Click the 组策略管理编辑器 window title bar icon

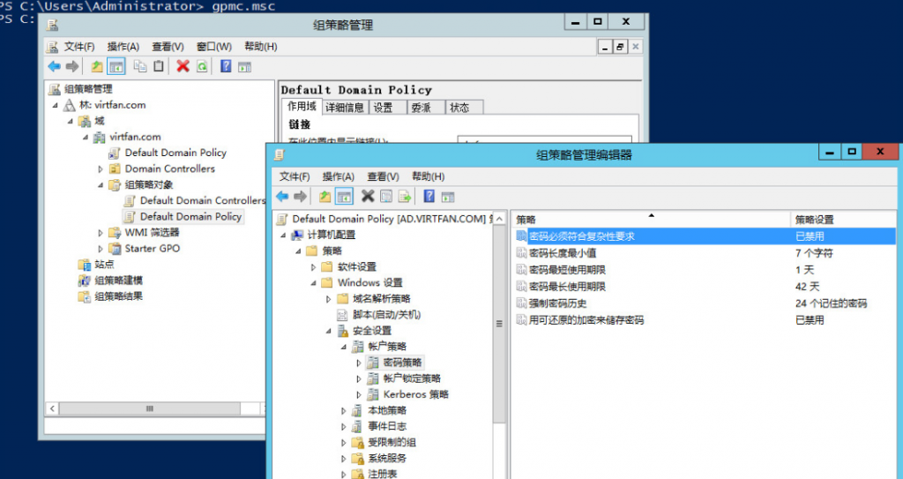coord(280,154)
